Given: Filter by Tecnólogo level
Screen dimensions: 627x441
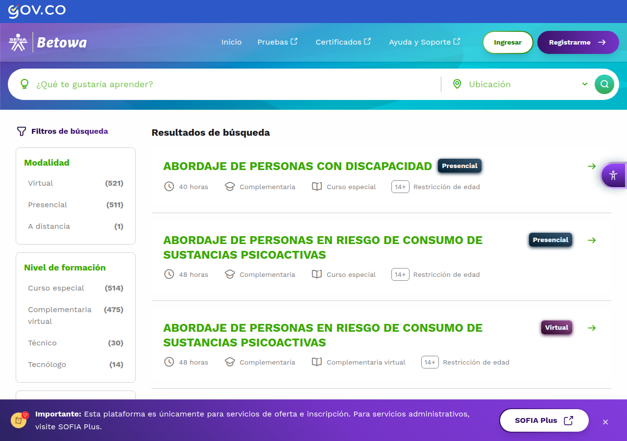Looking at the screenshot, I should pos(75,365).
